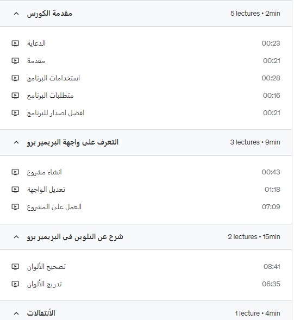The image size is (294, 320).
Task: Click video icon beside العمل على المشروع
Action: tap(15, 207)
